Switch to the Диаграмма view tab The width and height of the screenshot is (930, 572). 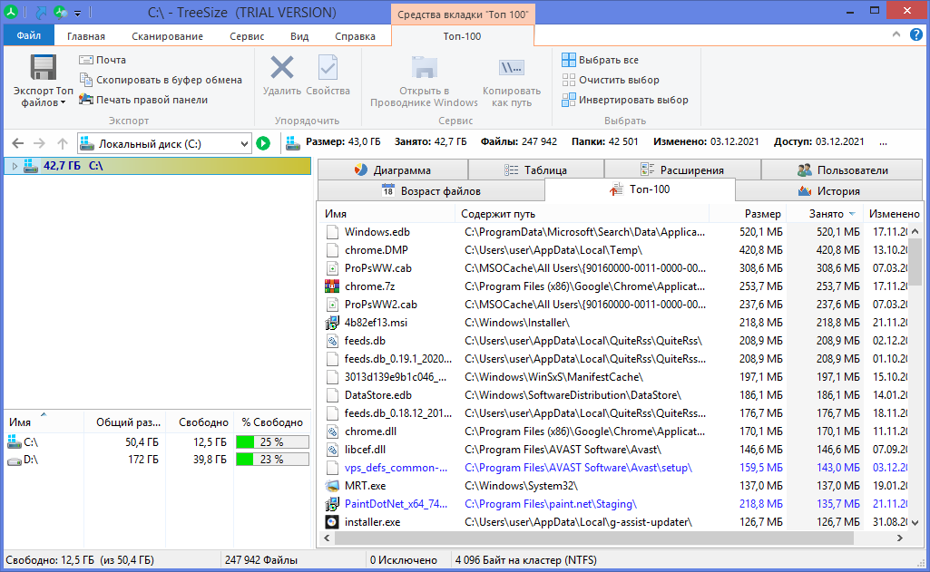coord(393,170)
